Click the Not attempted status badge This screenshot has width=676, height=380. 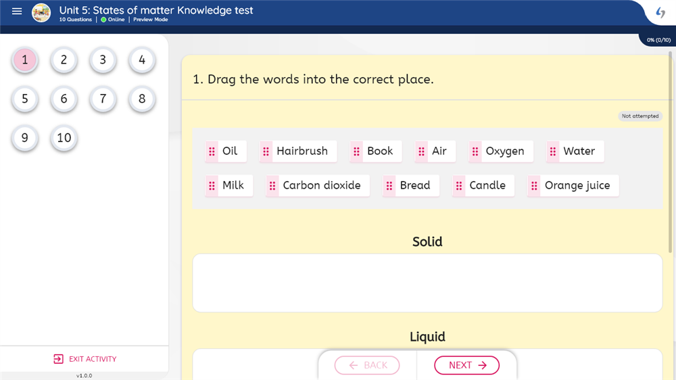(x=639, y=116)
